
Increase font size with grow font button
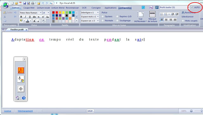click(34, 21)
